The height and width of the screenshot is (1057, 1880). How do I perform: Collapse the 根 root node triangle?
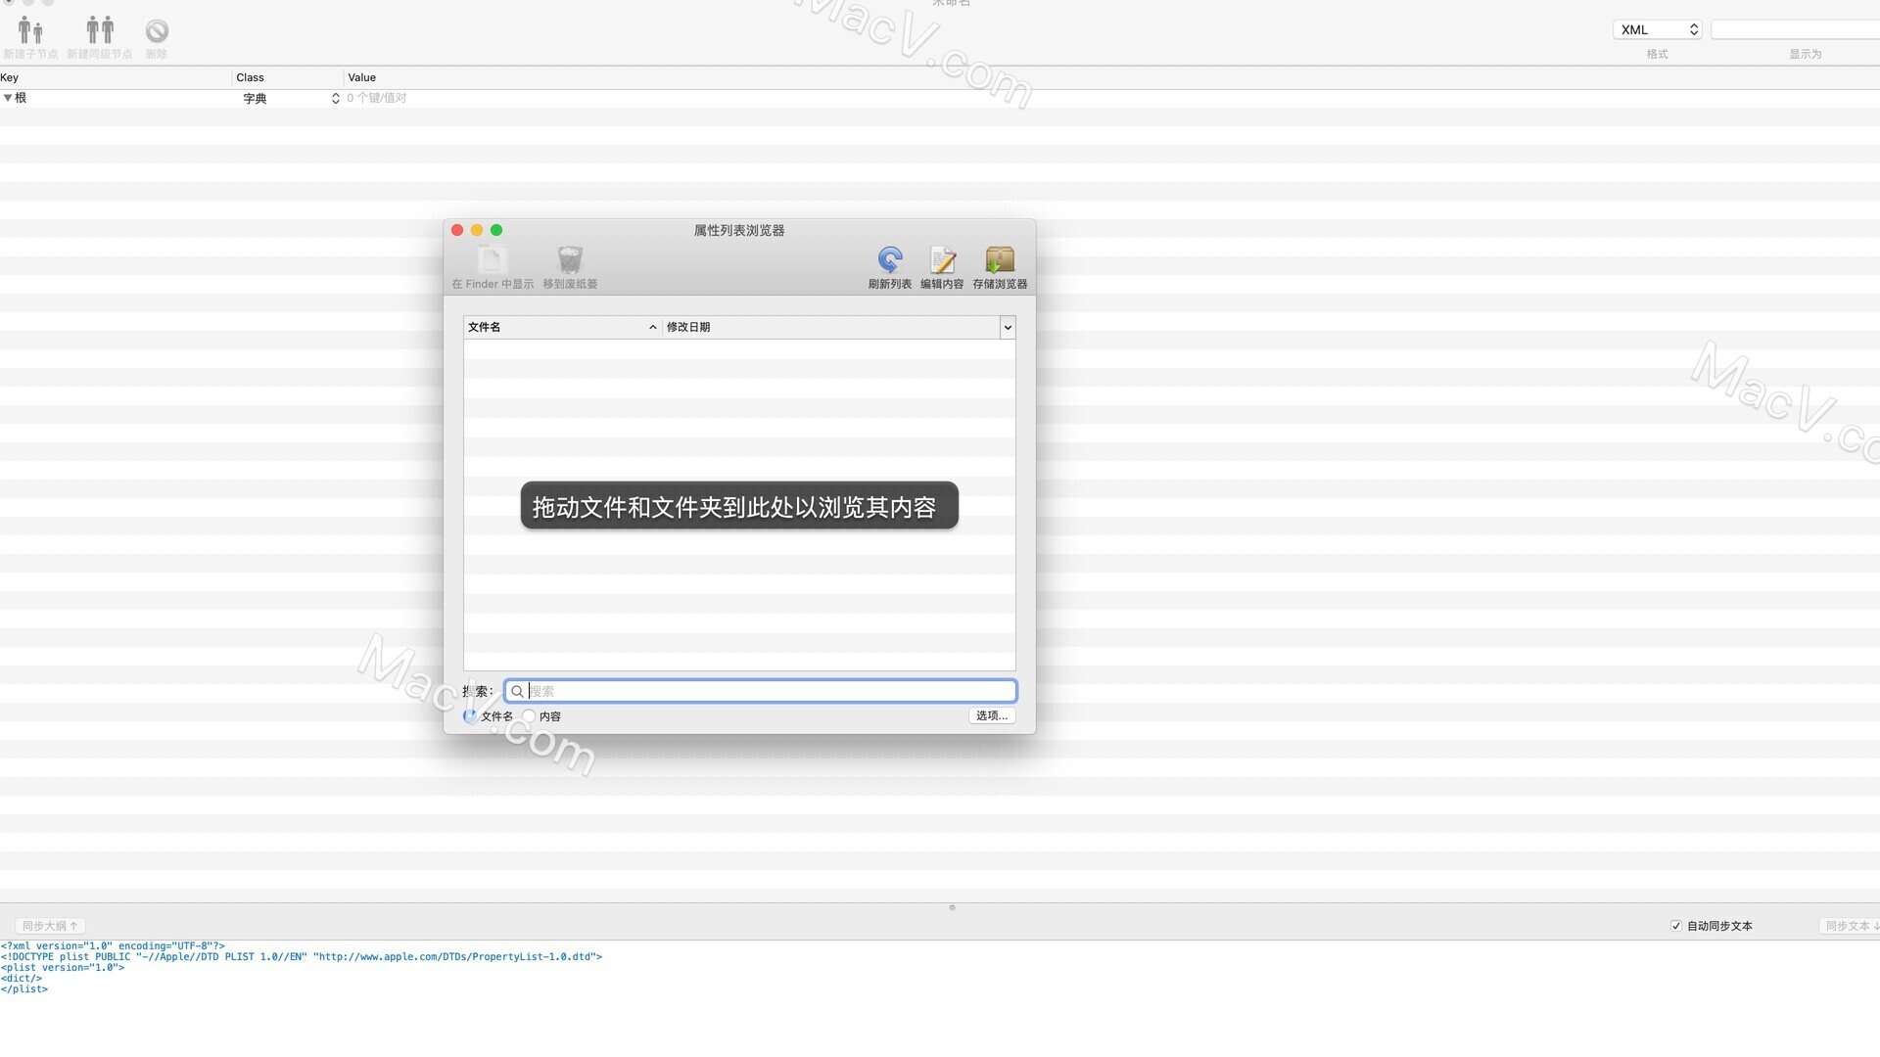tap(8, 98)
